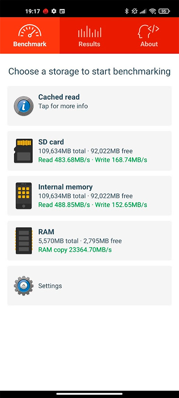
Task: Tap 'Tap for more info' under Cached read
Action: [63, 106]
